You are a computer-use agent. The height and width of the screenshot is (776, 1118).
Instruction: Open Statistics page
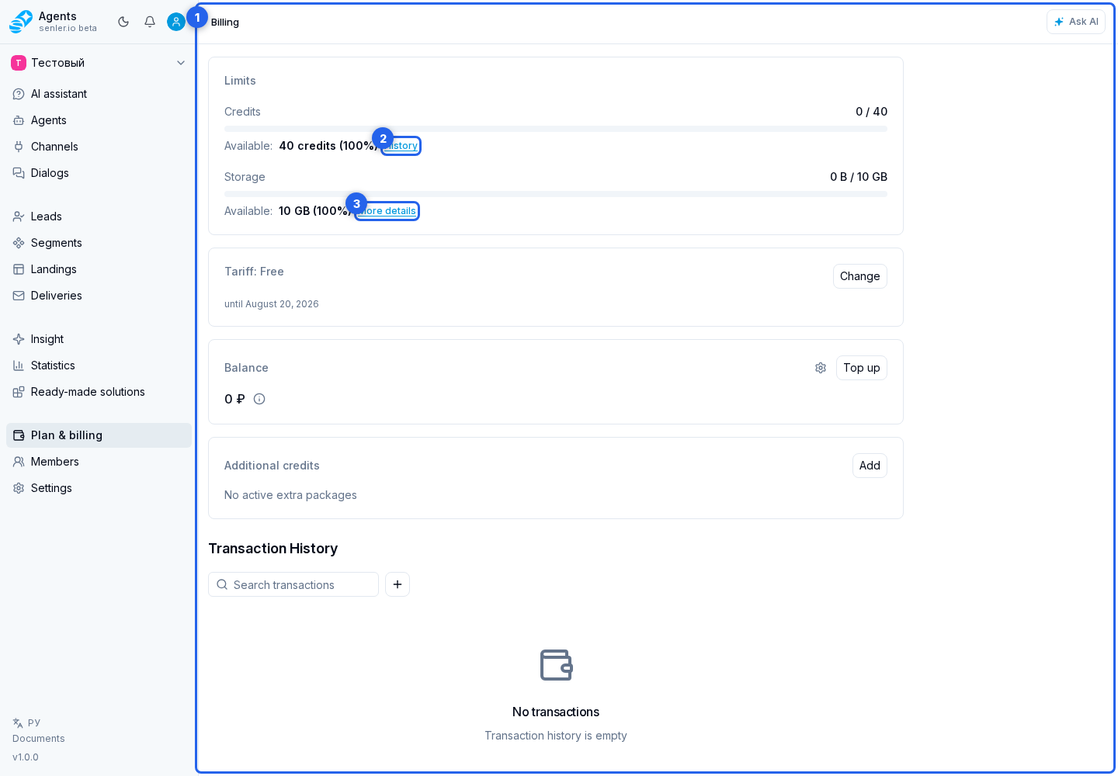click(99, 365)
